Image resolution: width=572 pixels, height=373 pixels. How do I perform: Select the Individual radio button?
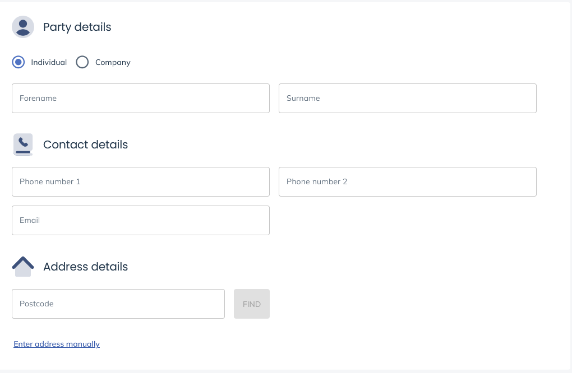[19, 62]
